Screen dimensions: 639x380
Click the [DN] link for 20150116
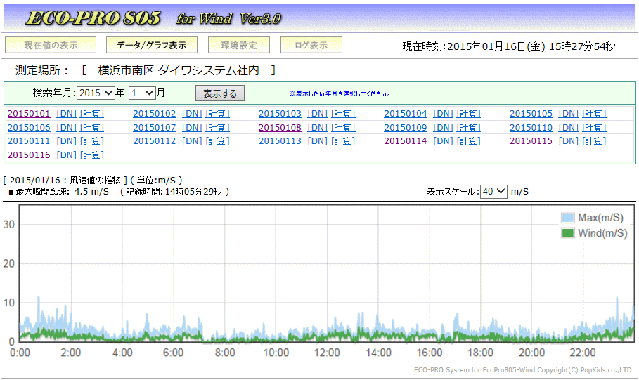click(66, 155)
